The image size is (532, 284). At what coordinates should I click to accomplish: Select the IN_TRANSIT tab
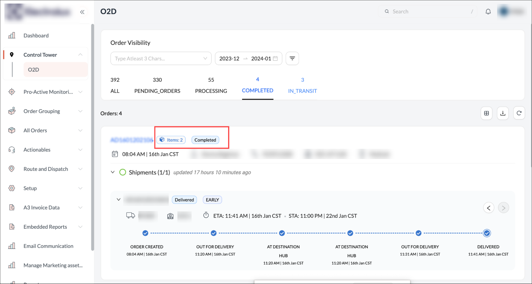click(x=302, y=86)
